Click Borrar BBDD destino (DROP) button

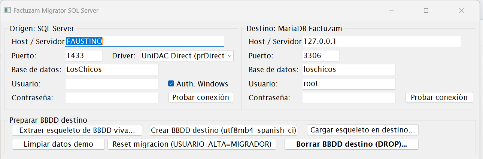(x=352, y=144)
